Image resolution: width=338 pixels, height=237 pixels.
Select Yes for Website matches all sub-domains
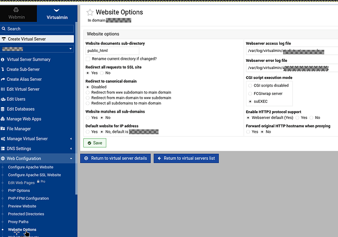pos(88,118)
